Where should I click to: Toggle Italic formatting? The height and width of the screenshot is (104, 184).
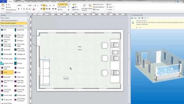point(21,9)
